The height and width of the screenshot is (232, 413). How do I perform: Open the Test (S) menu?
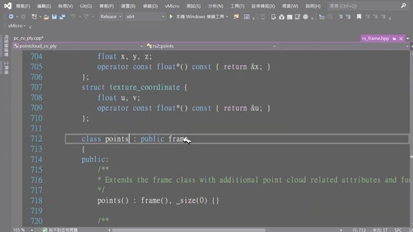194,6
